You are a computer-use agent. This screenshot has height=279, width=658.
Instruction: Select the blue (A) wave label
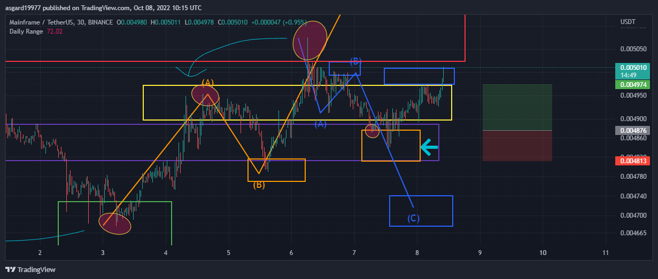[320, 124]
